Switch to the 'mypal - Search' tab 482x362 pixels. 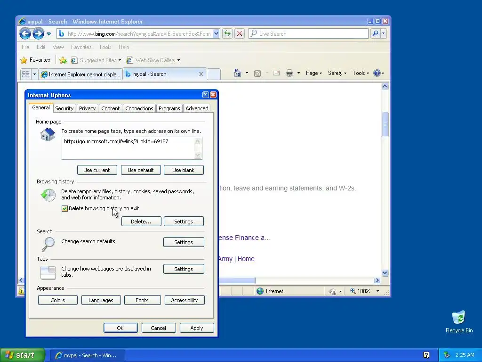(x=150, y=74)
